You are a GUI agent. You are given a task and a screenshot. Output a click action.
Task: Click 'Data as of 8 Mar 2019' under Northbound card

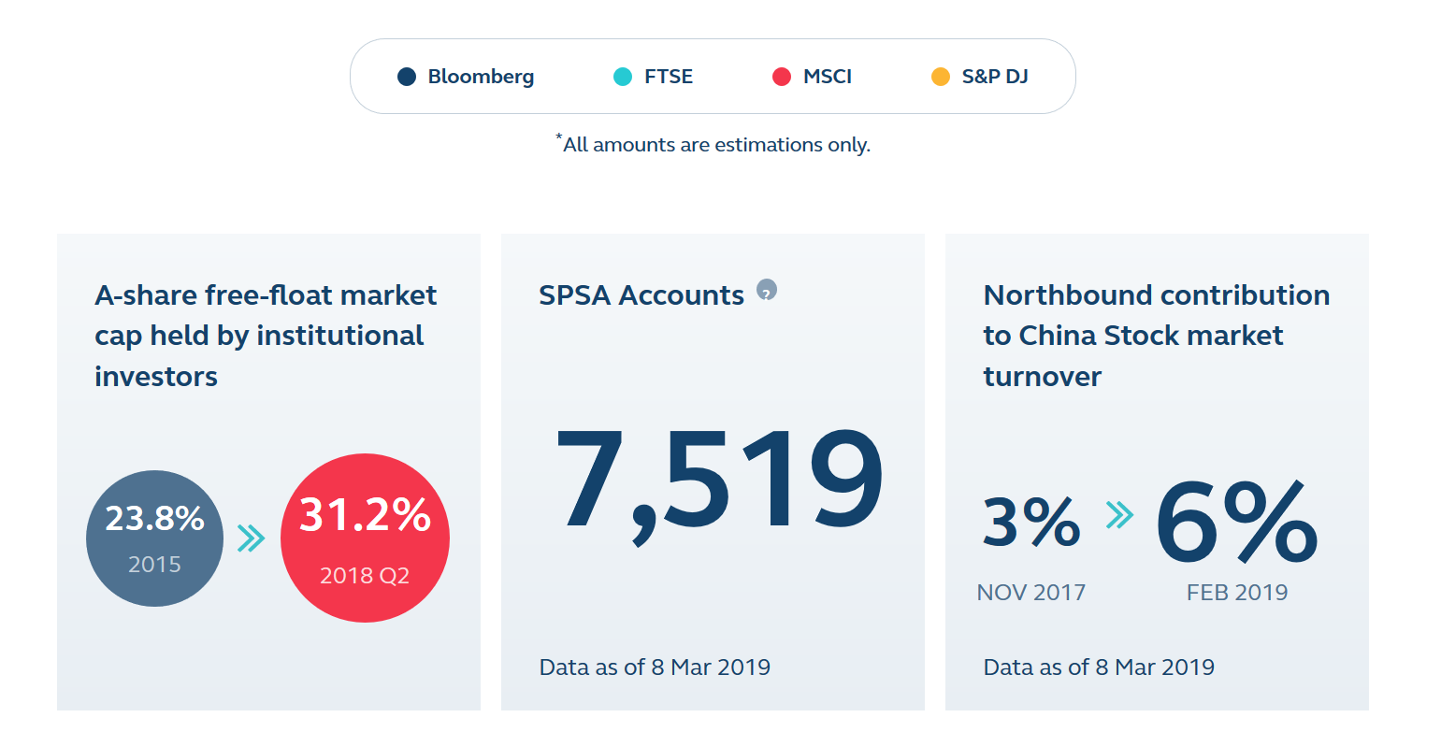[1099, 667]
